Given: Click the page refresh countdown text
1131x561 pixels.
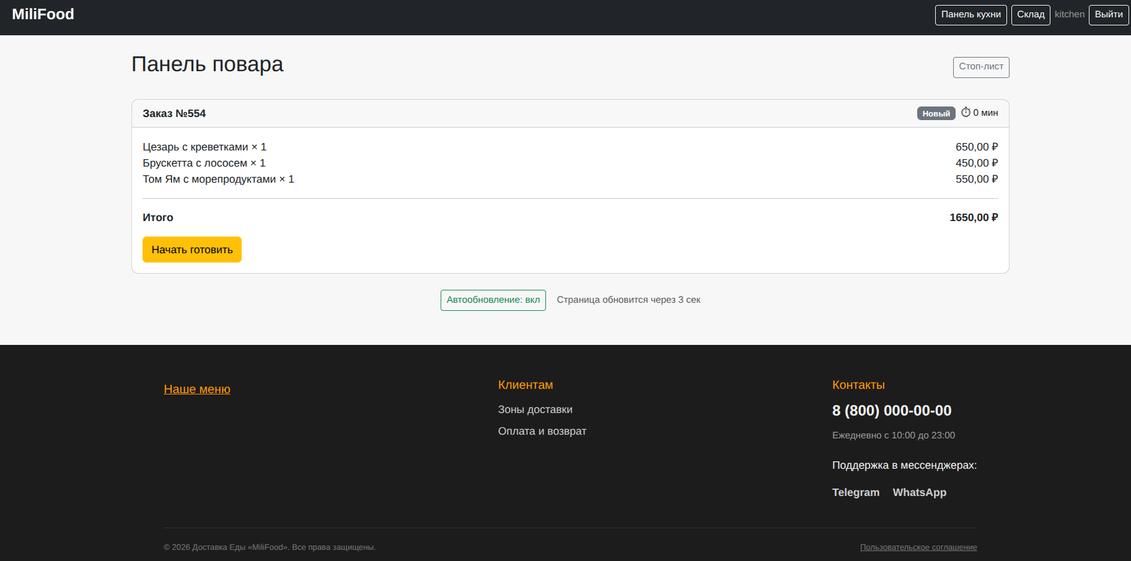Looking at the screenshot, I should pos(628,300).
